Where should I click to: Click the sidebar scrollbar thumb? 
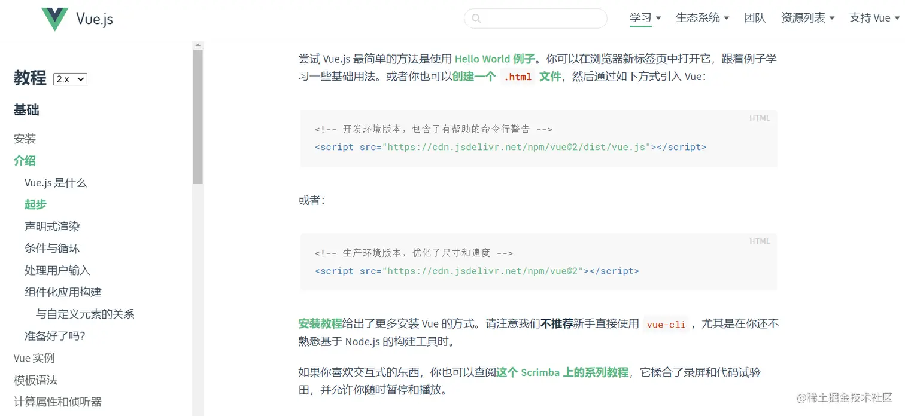pos(198,117)
